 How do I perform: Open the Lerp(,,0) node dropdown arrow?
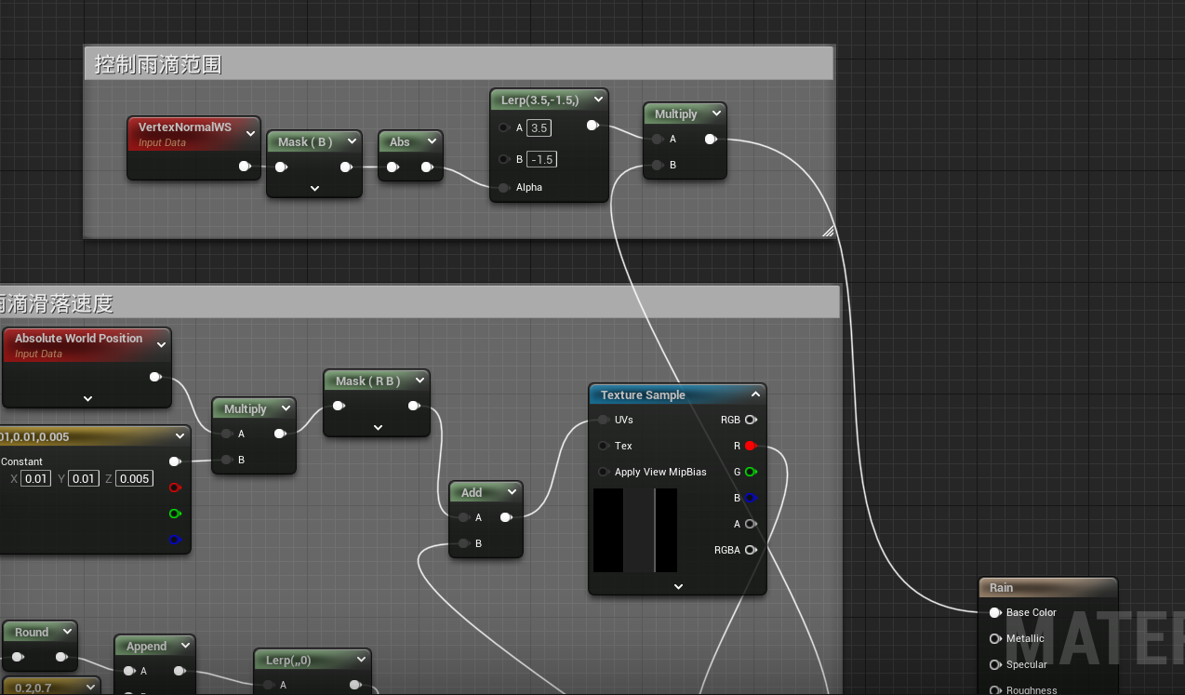click(x=360, y=660)
